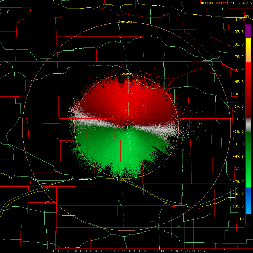Click the 61.2 legend value

tap(239, 69)
